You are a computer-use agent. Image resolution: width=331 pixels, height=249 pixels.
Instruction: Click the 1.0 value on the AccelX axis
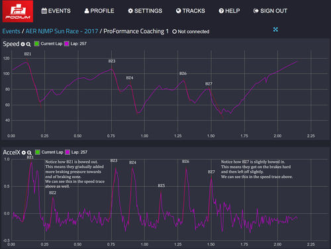(x=7, y=159)
